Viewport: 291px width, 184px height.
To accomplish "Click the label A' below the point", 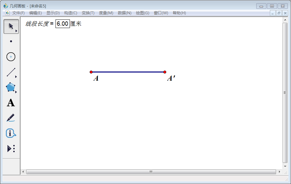I will click(x=171, y=78).
